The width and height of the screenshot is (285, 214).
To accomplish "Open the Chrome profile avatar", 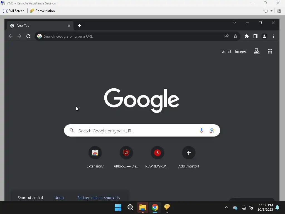I will tap(264, 37).
